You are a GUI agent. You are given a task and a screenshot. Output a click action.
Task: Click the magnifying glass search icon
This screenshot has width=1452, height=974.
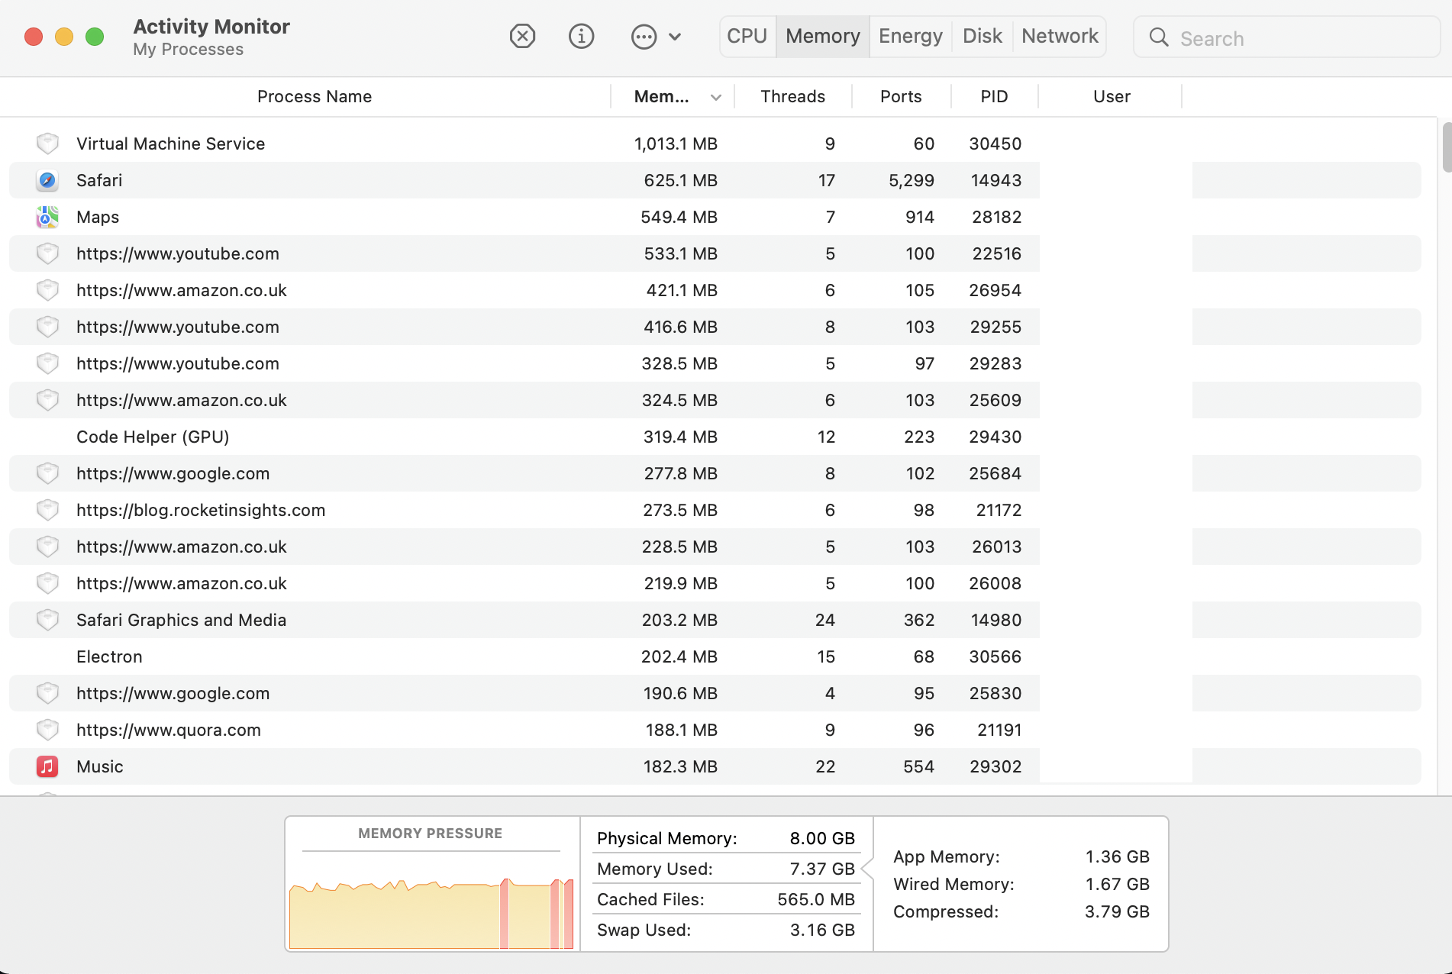click(1159, 37)
